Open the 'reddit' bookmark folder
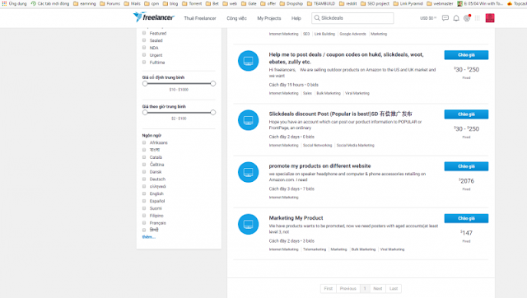This screenshot has width=527, height=298. click(347, 3)
